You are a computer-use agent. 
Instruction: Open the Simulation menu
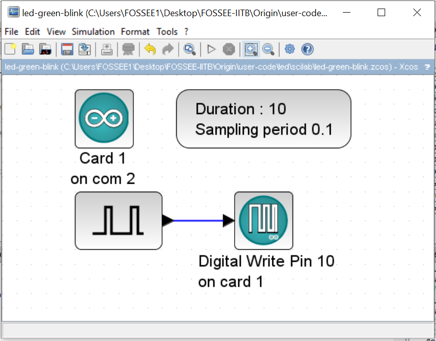pos(93,32)
